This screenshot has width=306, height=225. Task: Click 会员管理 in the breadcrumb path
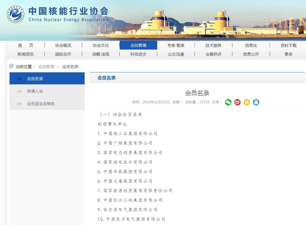tap(46, 67)
